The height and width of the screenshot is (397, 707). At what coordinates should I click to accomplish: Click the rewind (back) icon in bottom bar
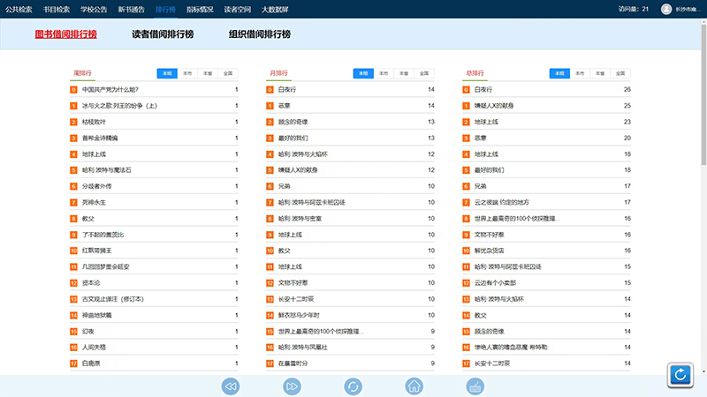[231, 386]
